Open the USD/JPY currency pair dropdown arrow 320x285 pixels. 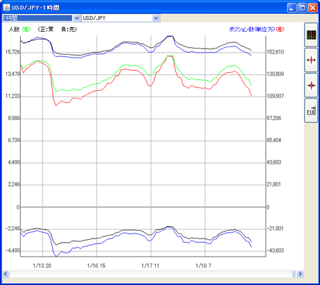pos(157,18)
